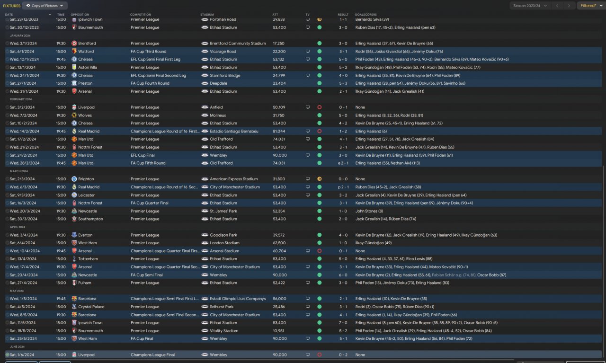This screenshot has height=363, width=606.
Task: Click the green win indicator on the Tottenham row
Action: 320,259
